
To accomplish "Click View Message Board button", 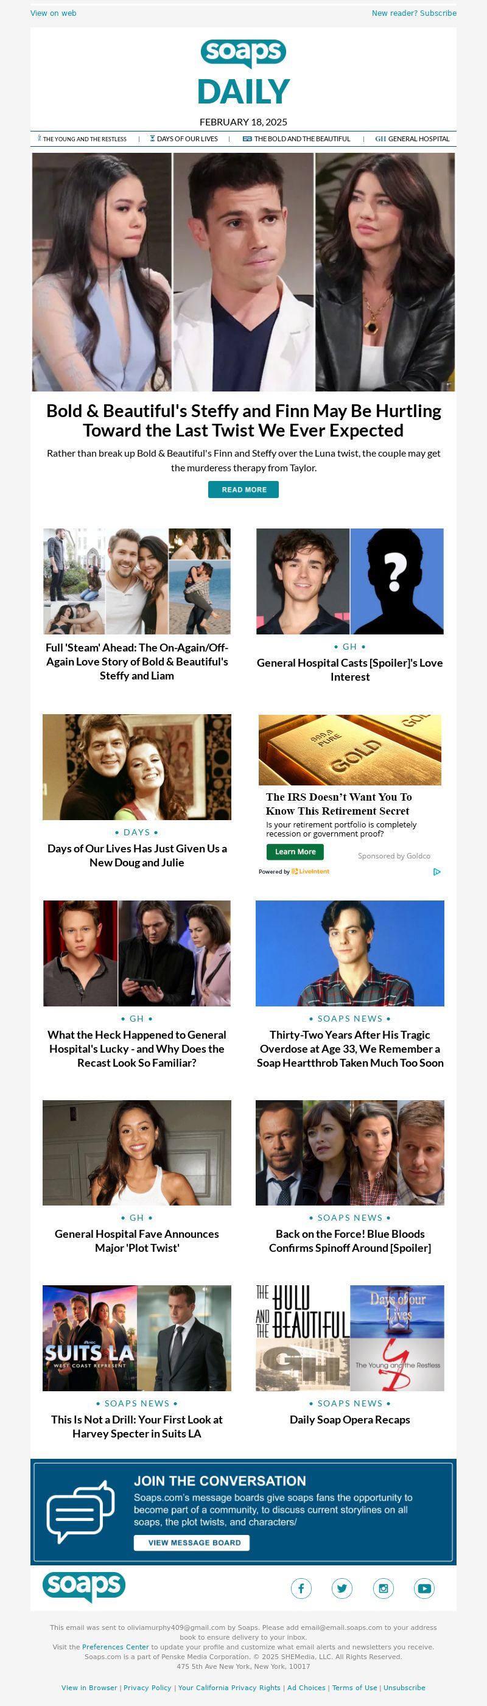I will (x=192, y=1542).
